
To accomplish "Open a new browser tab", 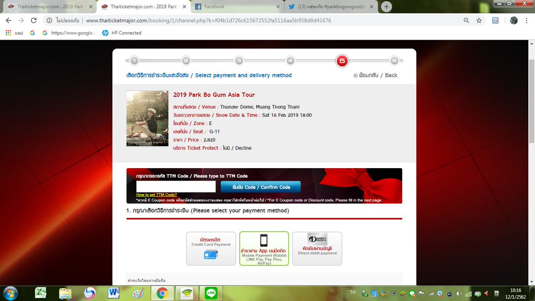I will point(387,7).
